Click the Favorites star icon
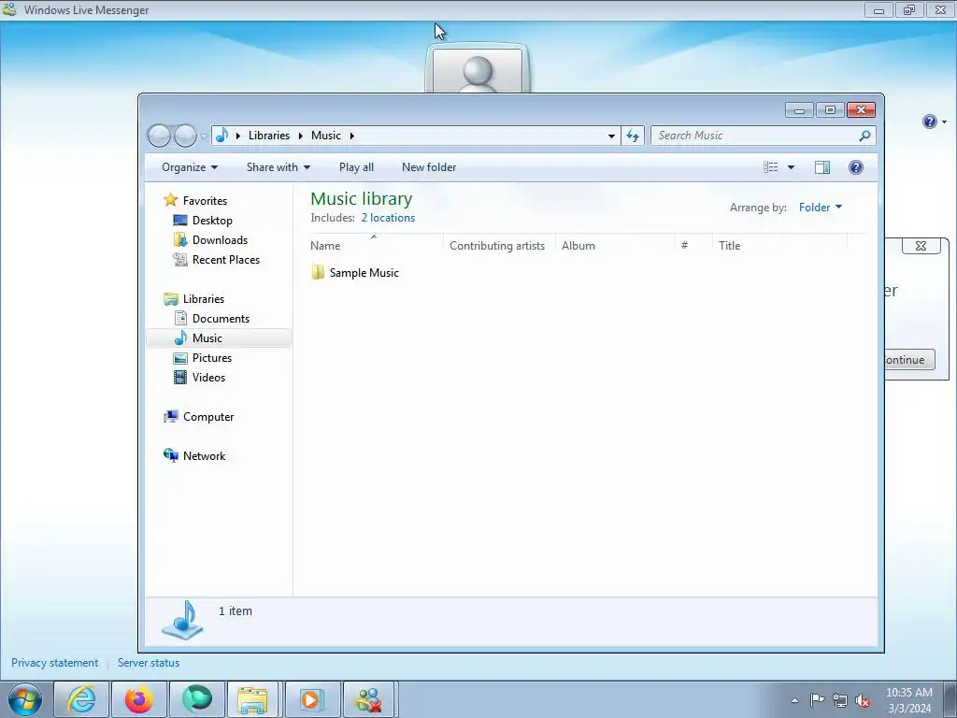The height and width of the screenshot is (718, 957). pos(170,200)
